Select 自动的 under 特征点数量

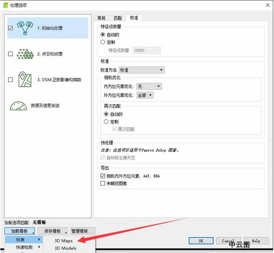point(103,35)
